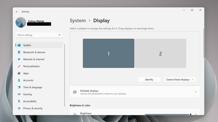The height and width of the screenshot is (122, 218).
Task: Click the Privacy & security shield icon
Action: click(19, 108)
